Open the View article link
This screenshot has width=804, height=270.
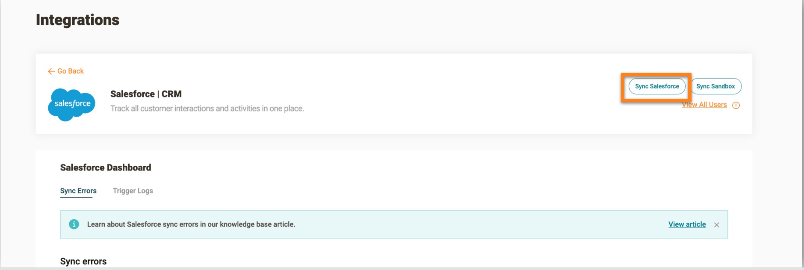(x=687, y=224)
